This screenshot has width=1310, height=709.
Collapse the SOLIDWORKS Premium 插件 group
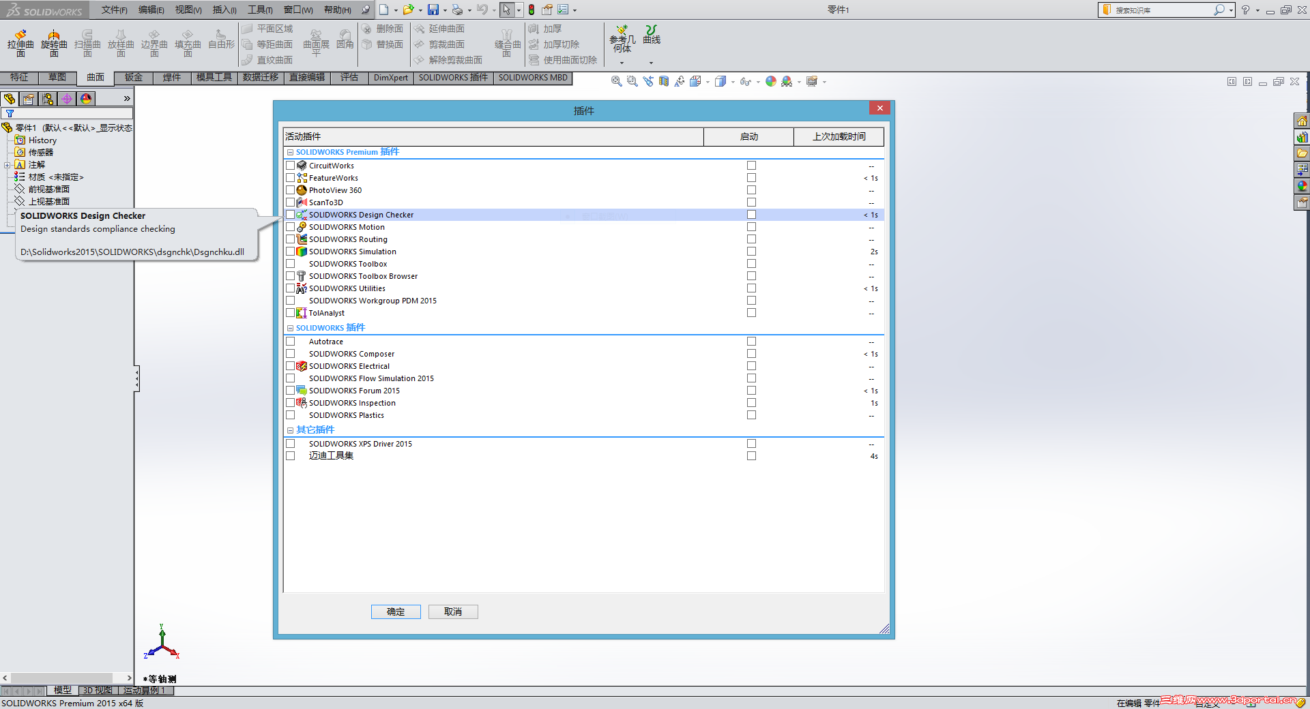tap(290, 153)
